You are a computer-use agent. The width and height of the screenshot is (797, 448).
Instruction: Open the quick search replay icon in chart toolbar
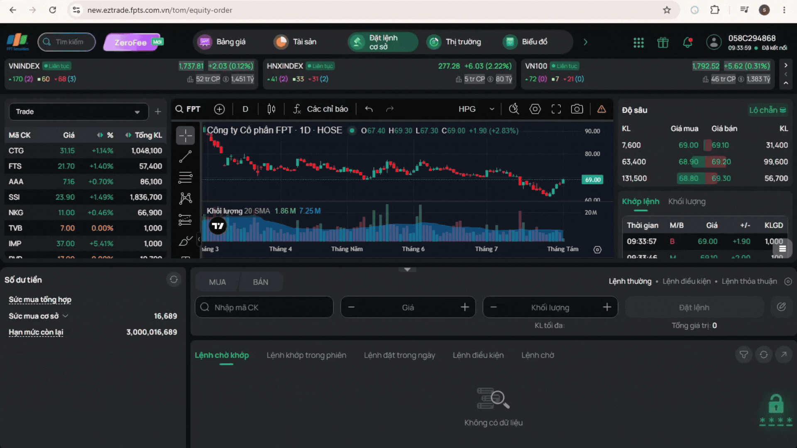514,109
